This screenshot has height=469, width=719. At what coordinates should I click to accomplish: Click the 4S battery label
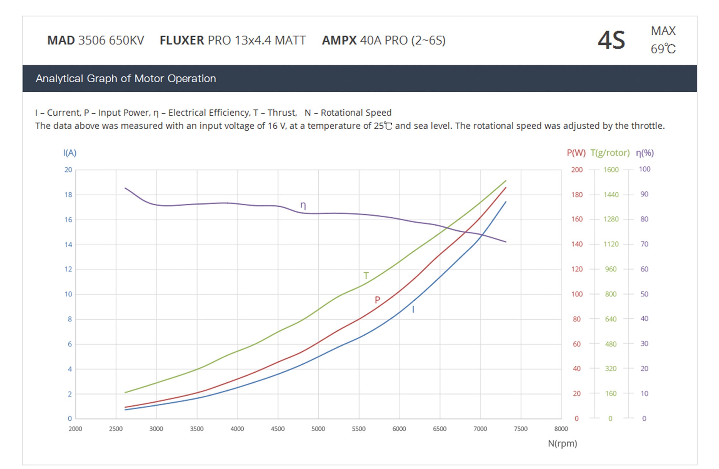tap(611, 41)
